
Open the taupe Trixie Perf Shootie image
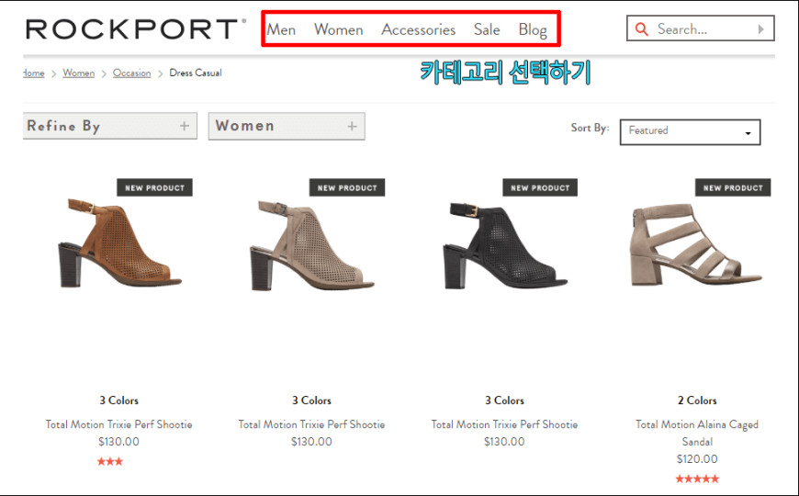(x=312, y=246)
